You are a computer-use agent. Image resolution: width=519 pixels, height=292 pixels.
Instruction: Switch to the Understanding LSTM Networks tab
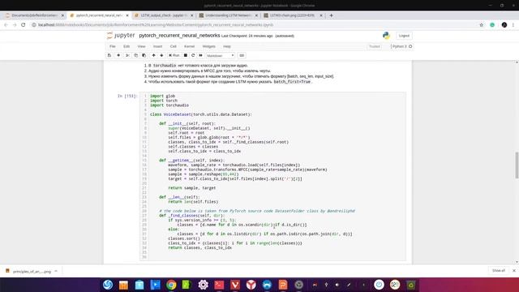tap(229, 15)
